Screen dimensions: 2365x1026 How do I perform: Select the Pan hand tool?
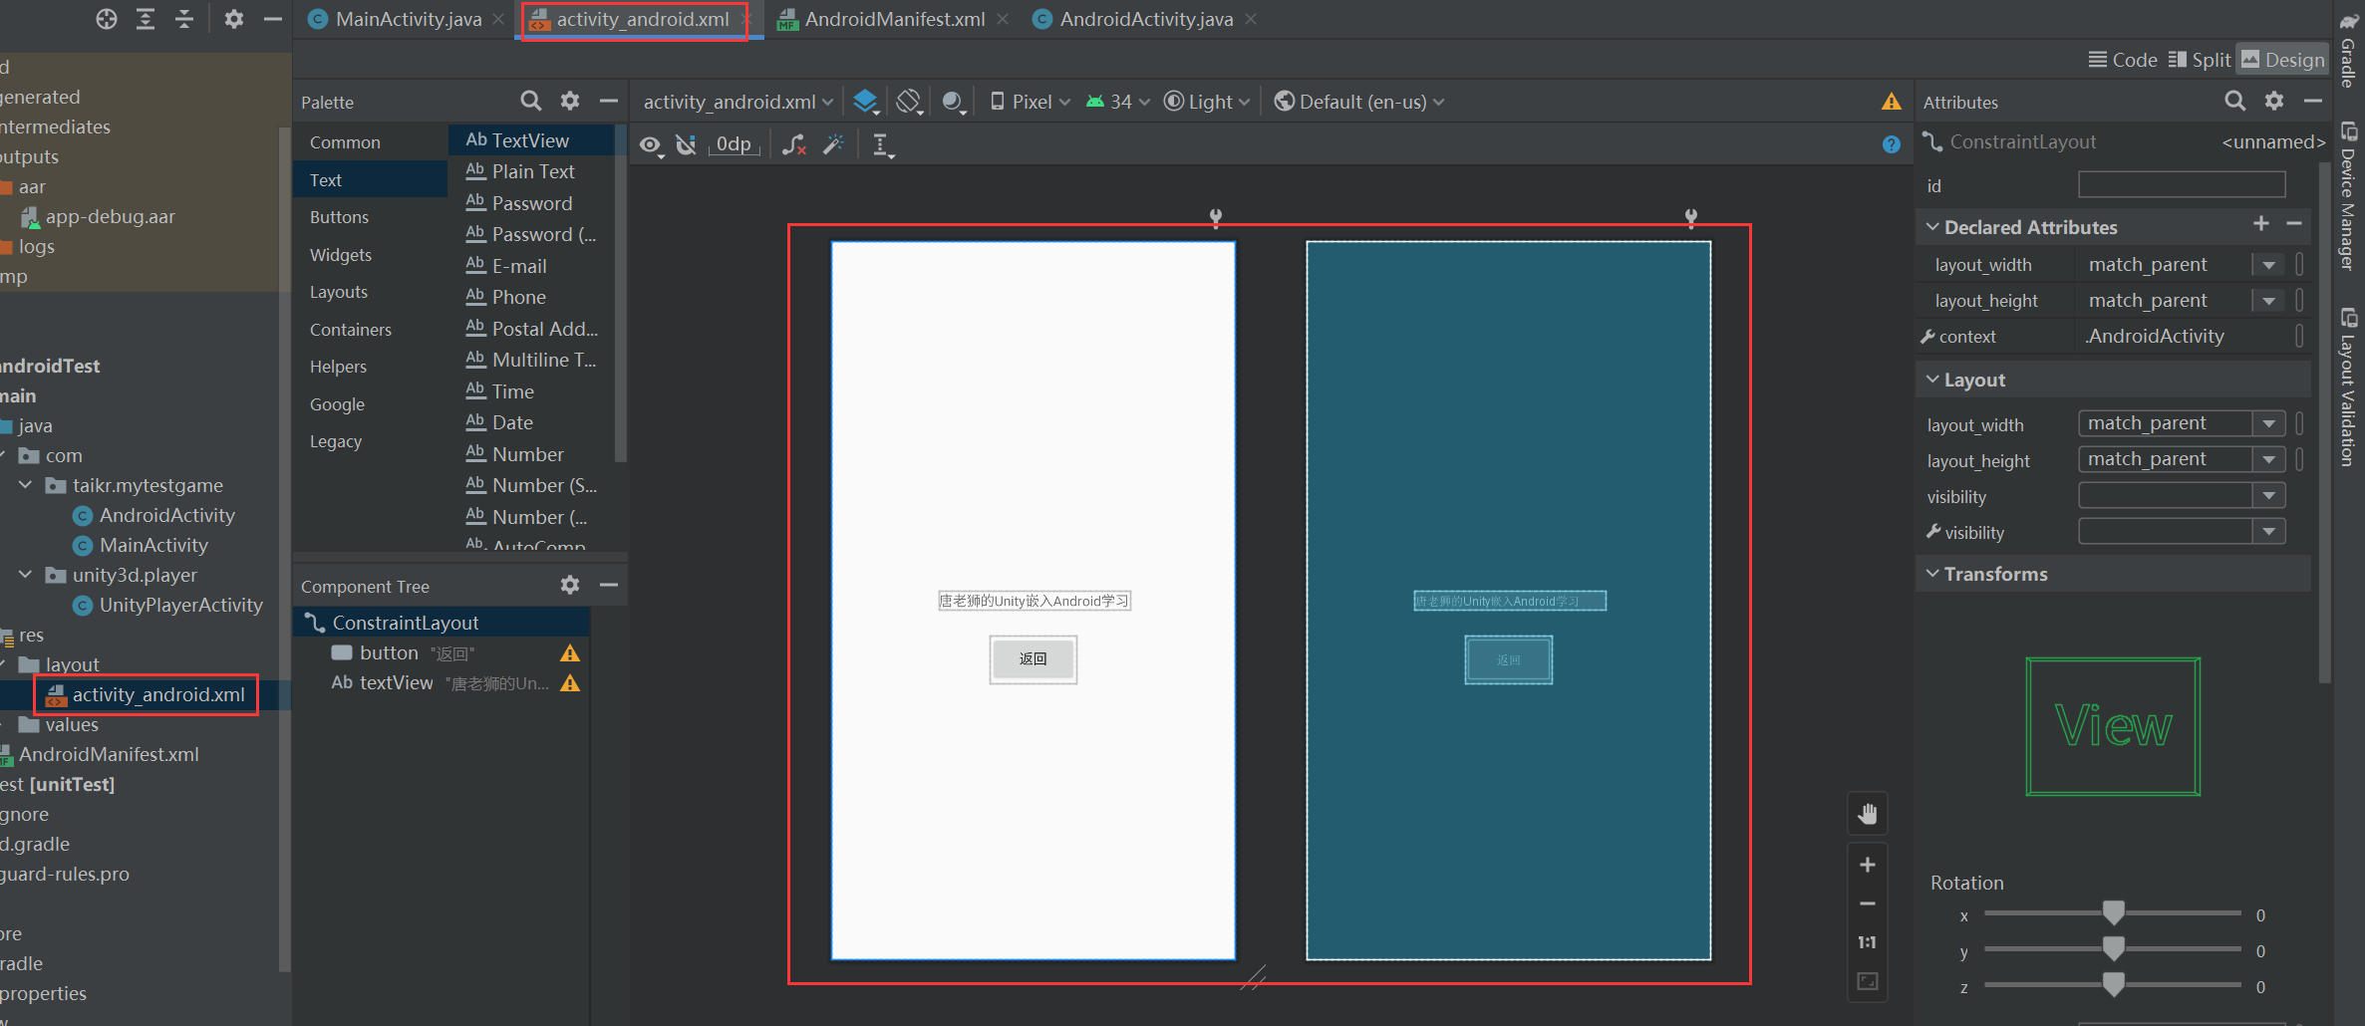(1868, 814)
